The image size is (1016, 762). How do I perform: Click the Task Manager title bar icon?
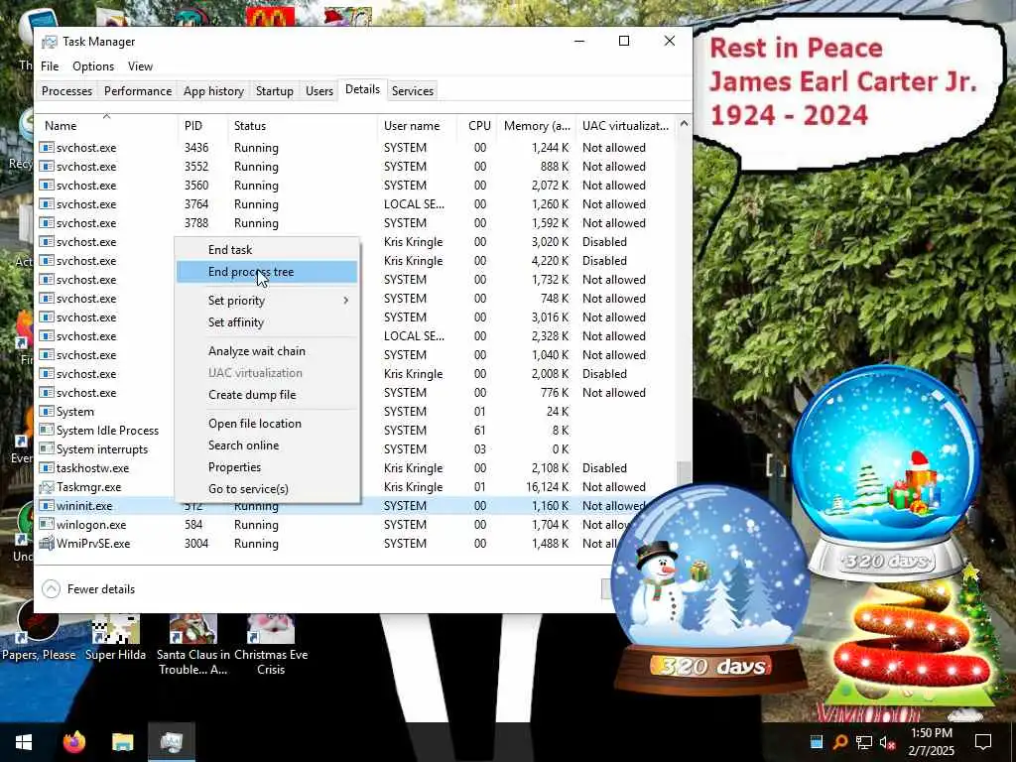50,42
